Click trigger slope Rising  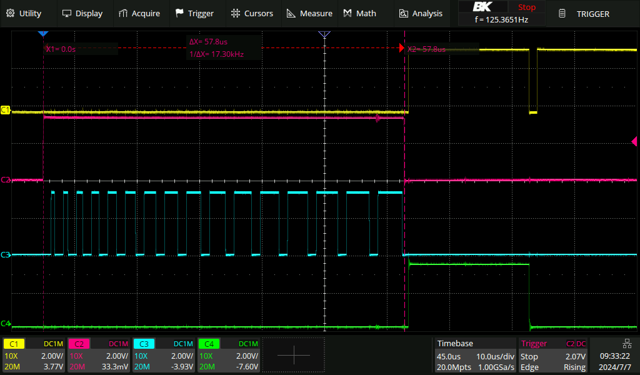coord(575,367)
